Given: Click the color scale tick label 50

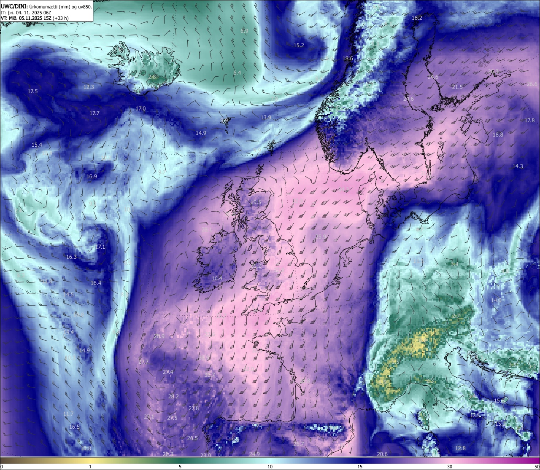Looking at the screenshot, I should [x=537, y=467].
